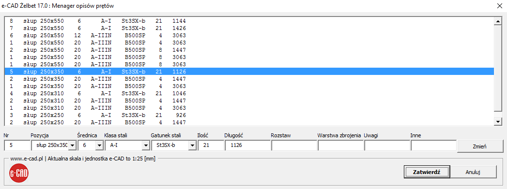Select highlighted row 5 słup 250x350
This screenshot has width=507, height=189.
click(x=249, y=72)
